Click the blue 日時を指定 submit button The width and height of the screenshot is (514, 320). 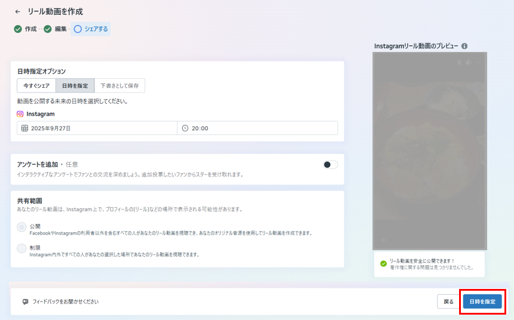(482, 302)
